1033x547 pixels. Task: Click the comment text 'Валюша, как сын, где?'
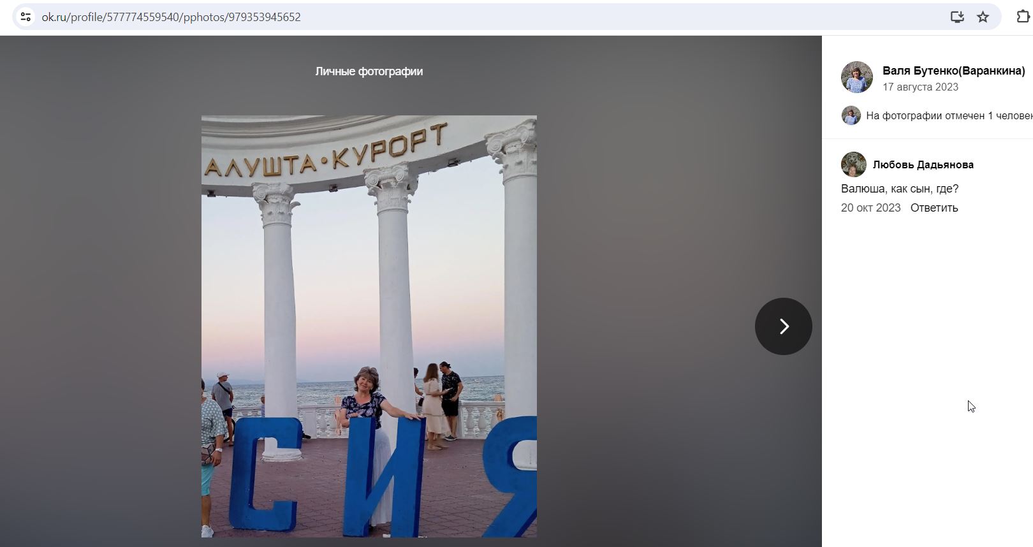pos(899,189)
